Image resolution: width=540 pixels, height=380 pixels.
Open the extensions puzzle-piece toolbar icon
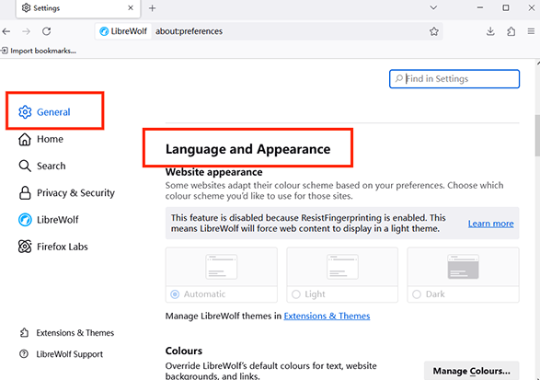point(511,31)
